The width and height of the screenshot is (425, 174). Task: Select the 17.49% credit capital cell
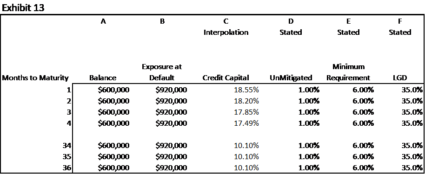pos(246,123)
